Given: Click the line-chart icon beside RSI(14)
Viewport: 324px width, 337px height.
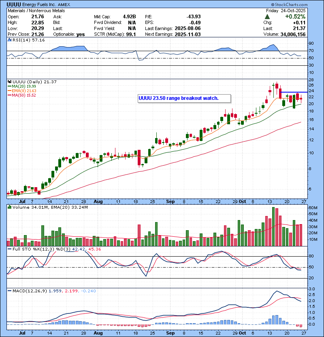Looking at the screenshot, I should click(x=9, y=40).
